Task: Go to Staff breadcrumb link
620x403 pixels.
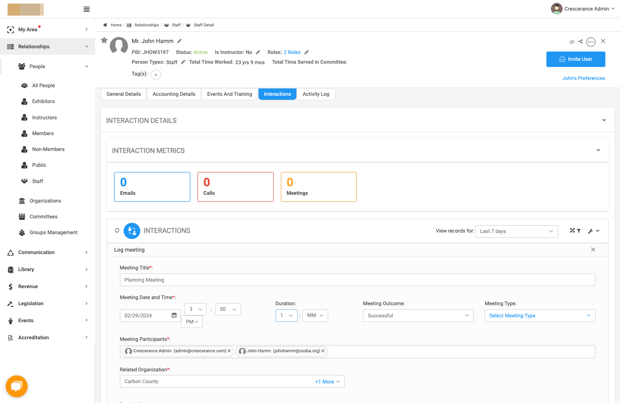Action: (176, 25)
